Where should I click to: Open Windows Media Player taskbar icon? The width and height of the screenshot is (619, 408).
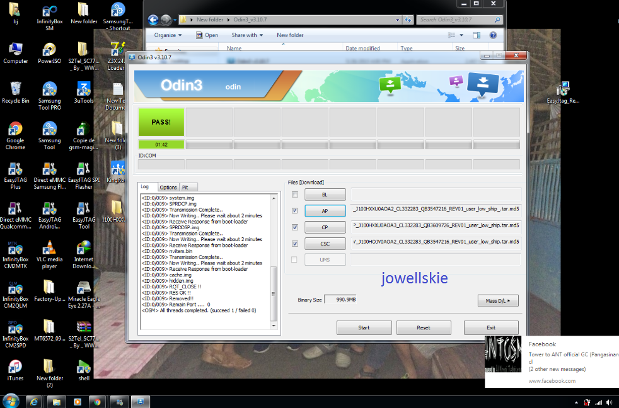click(78, 402)
